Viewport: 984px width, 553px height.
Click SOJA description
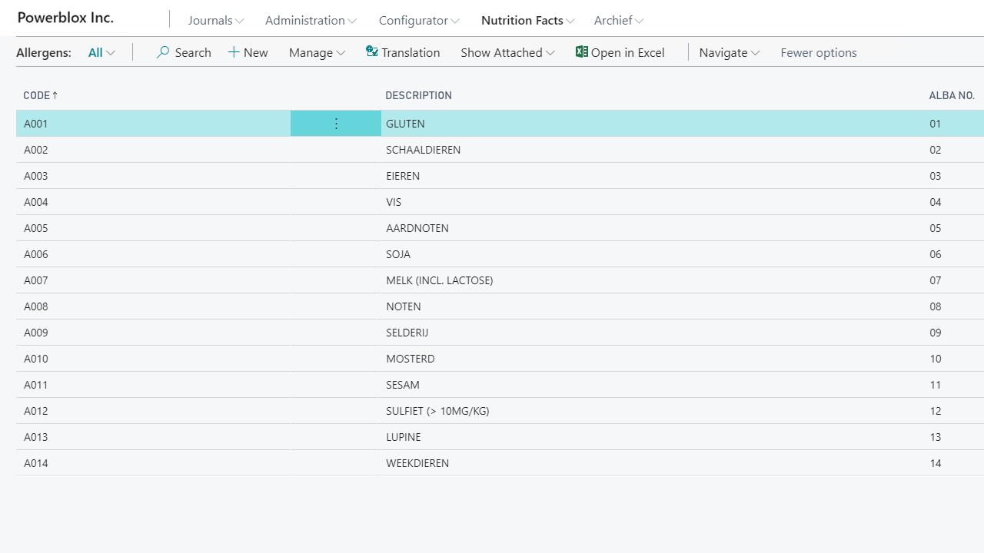click(398, 254)
